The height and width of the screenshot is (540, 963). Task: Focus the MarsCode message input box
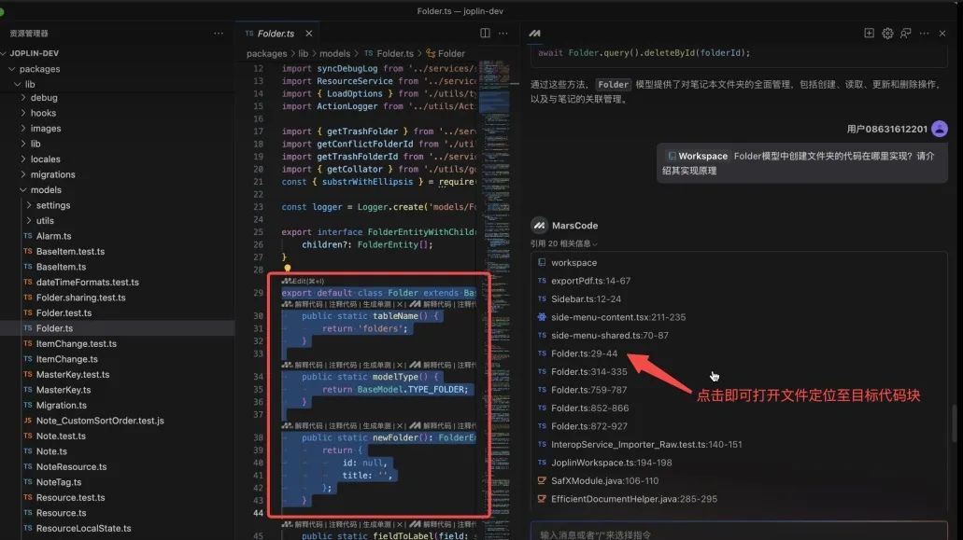739,533
